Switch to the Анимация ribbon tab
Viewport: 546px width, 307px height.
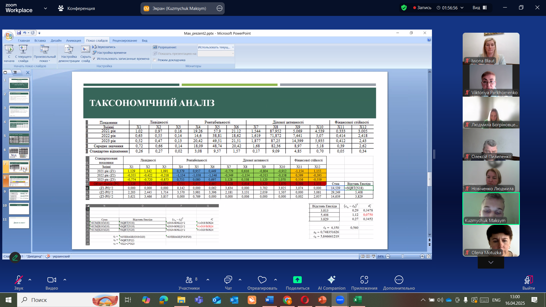click(73, 40)
